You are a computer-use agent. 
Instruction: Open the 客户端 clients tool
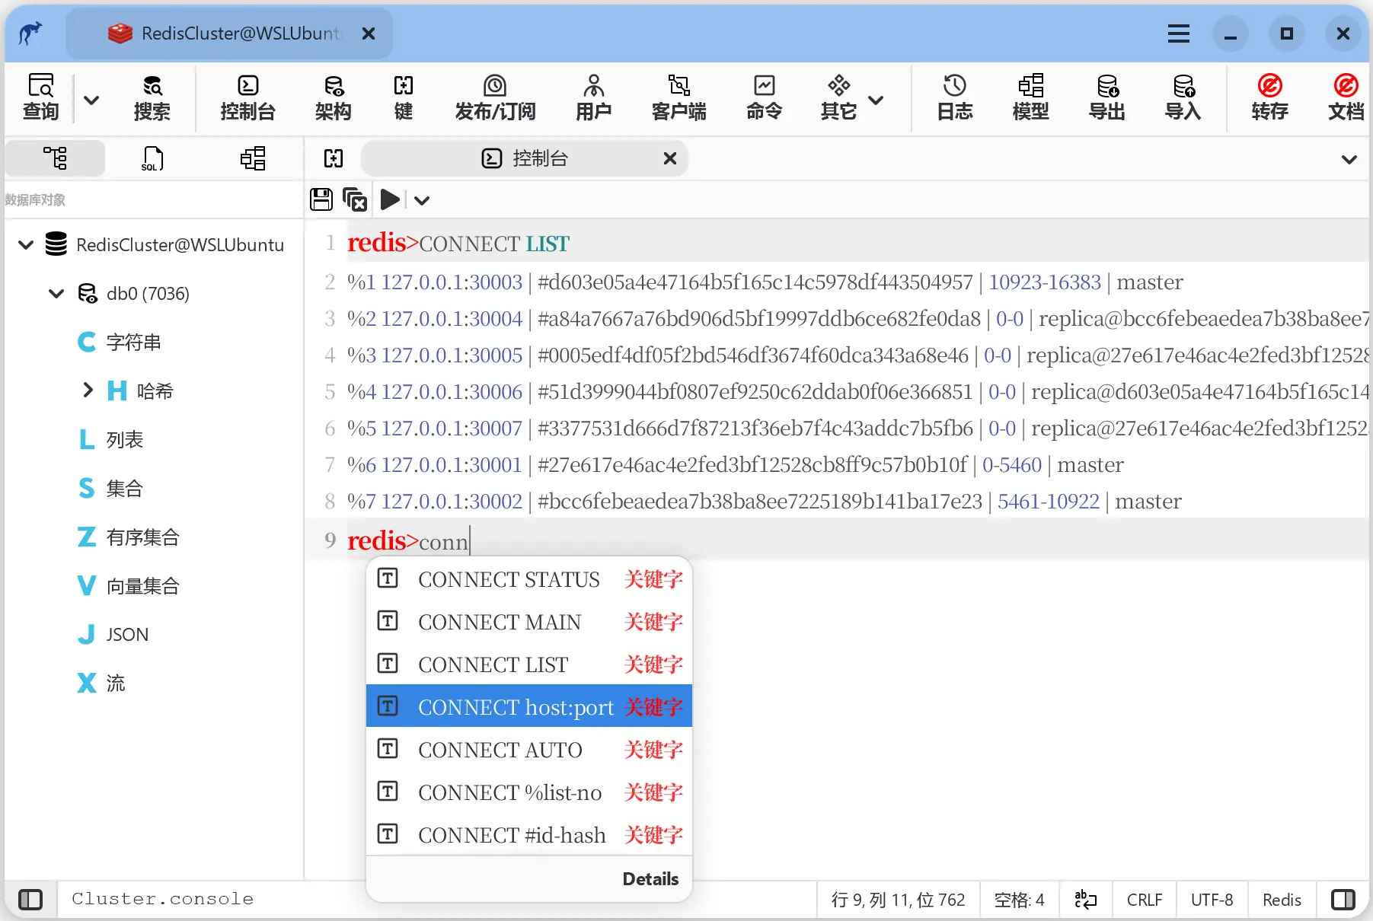(679, 97)
